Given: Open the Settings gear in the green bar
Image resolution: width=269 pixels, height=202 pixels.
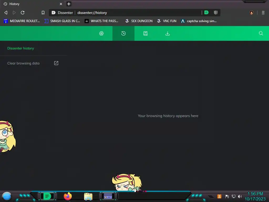Looking at the screenshot, I should click(x=101, y=33).
